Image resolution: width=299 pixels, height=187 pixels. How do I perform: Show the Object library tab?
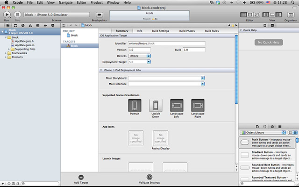point(272,127)
